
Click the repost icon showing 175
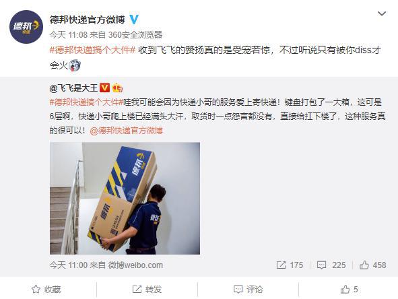(x=290, y=265)
